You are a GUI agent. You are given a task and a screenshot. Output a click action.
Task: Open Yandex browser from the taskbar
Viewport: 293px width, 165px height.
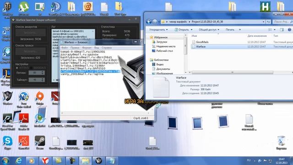(x=45, y=161)
